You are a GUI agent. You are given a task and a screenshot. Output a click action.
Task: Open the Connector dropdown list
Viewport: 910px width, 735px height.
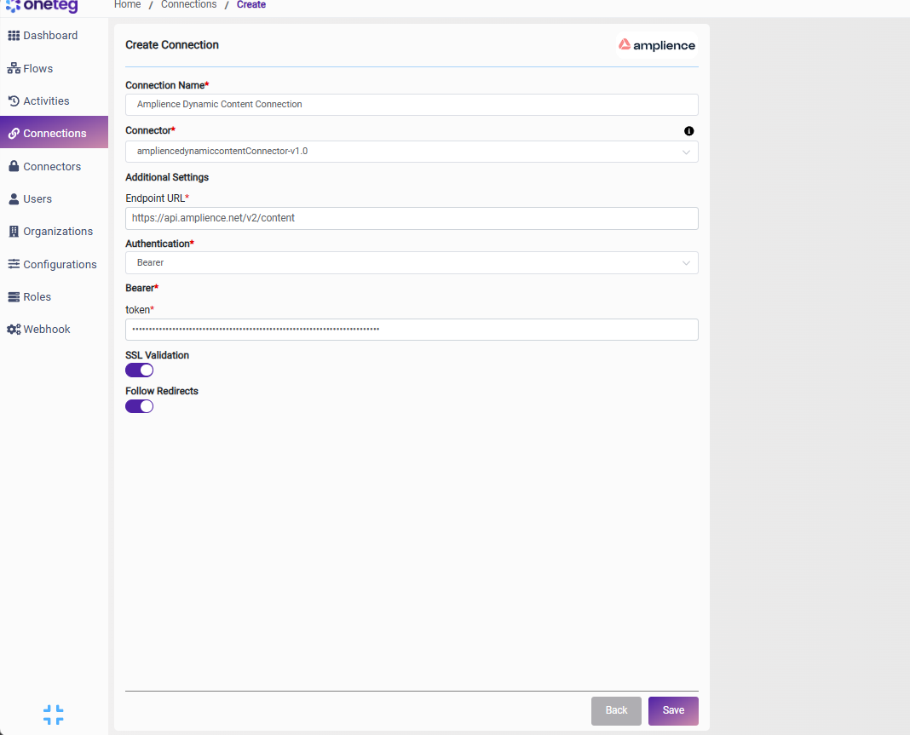pyautogui.click(x=412, y=152)
